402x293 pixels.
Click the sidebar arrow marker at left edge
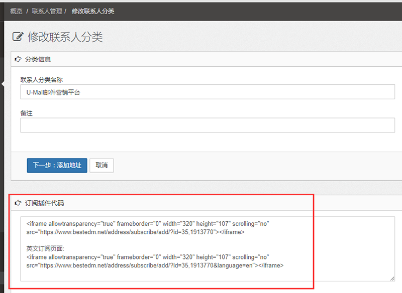tap(3, 84)
